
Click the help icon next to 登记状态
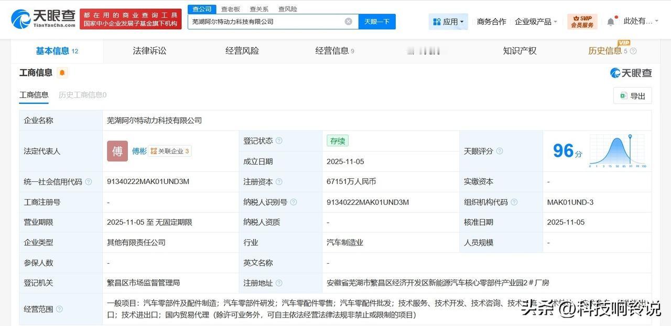point(278,140)
